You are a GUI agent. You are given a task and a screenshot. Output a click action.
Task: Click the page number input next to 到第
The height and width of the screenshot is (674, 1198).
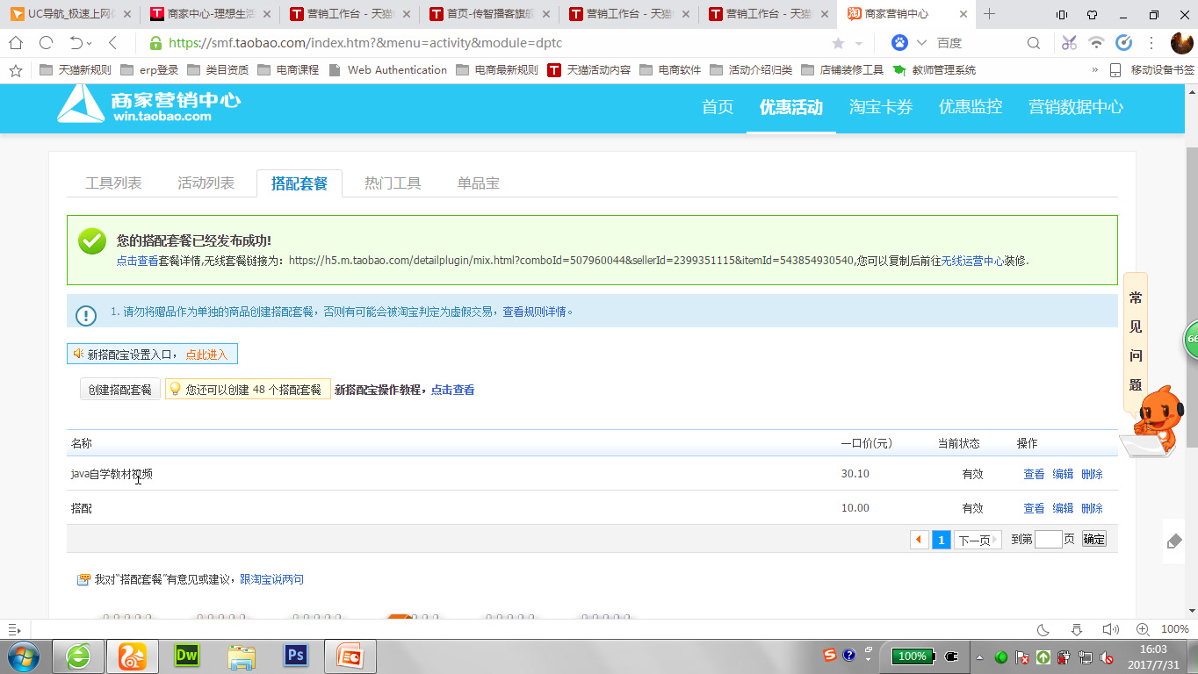click(1049, 540)
